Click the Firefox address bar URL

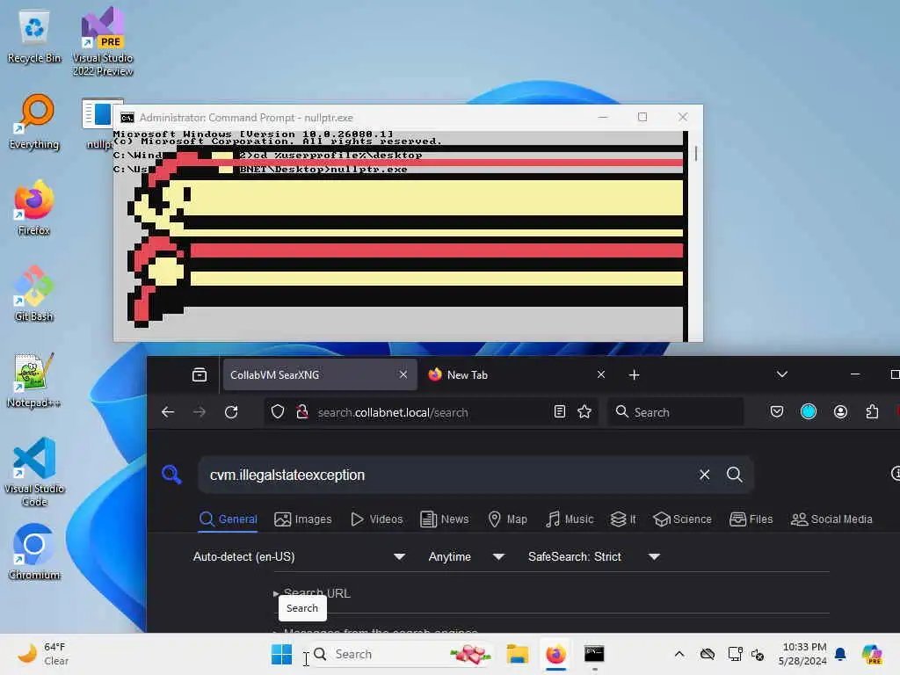(x=393, y=412)
